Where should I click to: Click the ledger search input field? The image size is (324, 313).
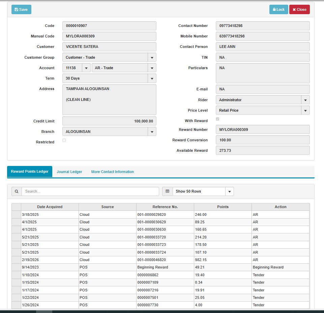(x=90, y=192)
